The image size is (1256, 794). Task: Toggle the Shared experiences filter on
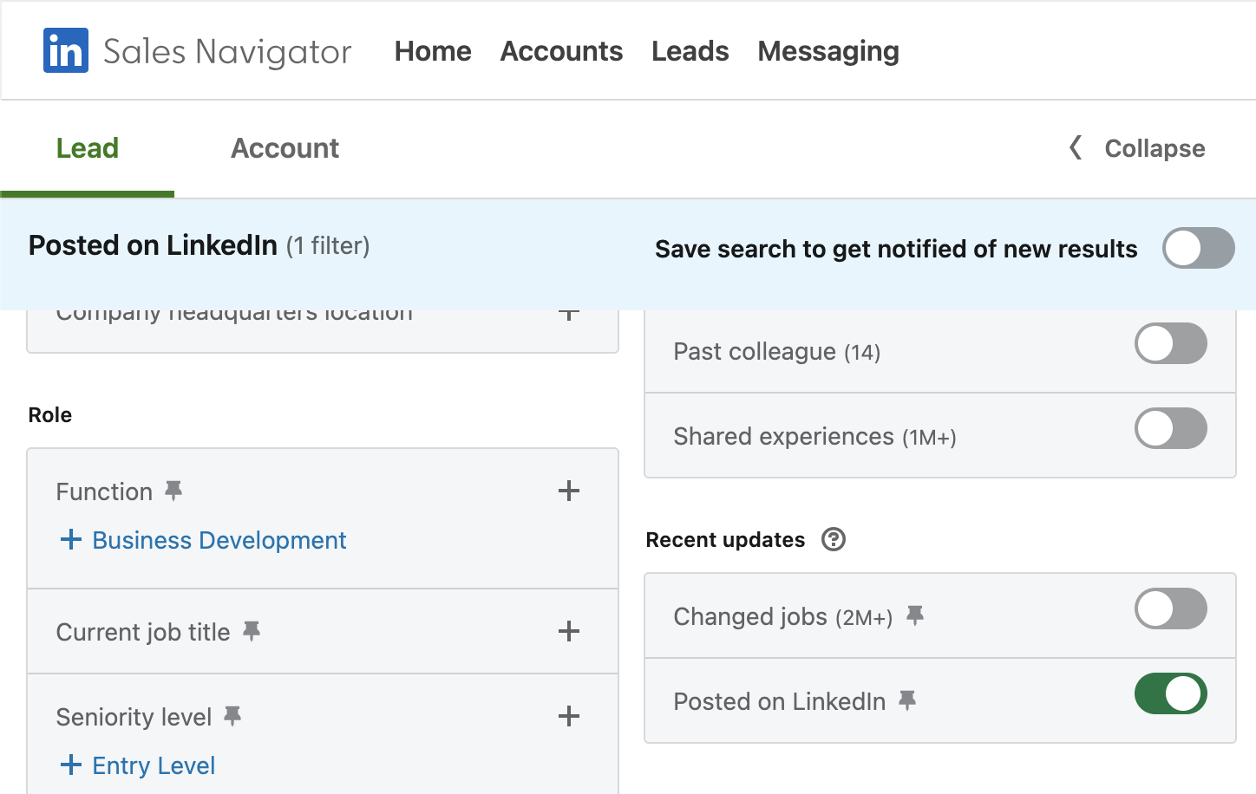click(x=1170, y=429)
